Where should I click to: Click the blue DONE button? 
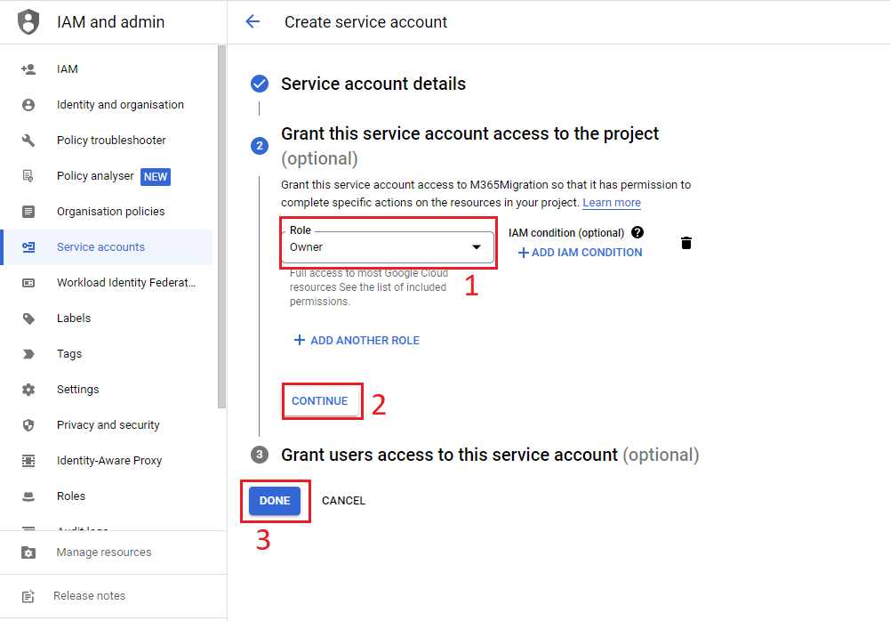tap(275, 501)
